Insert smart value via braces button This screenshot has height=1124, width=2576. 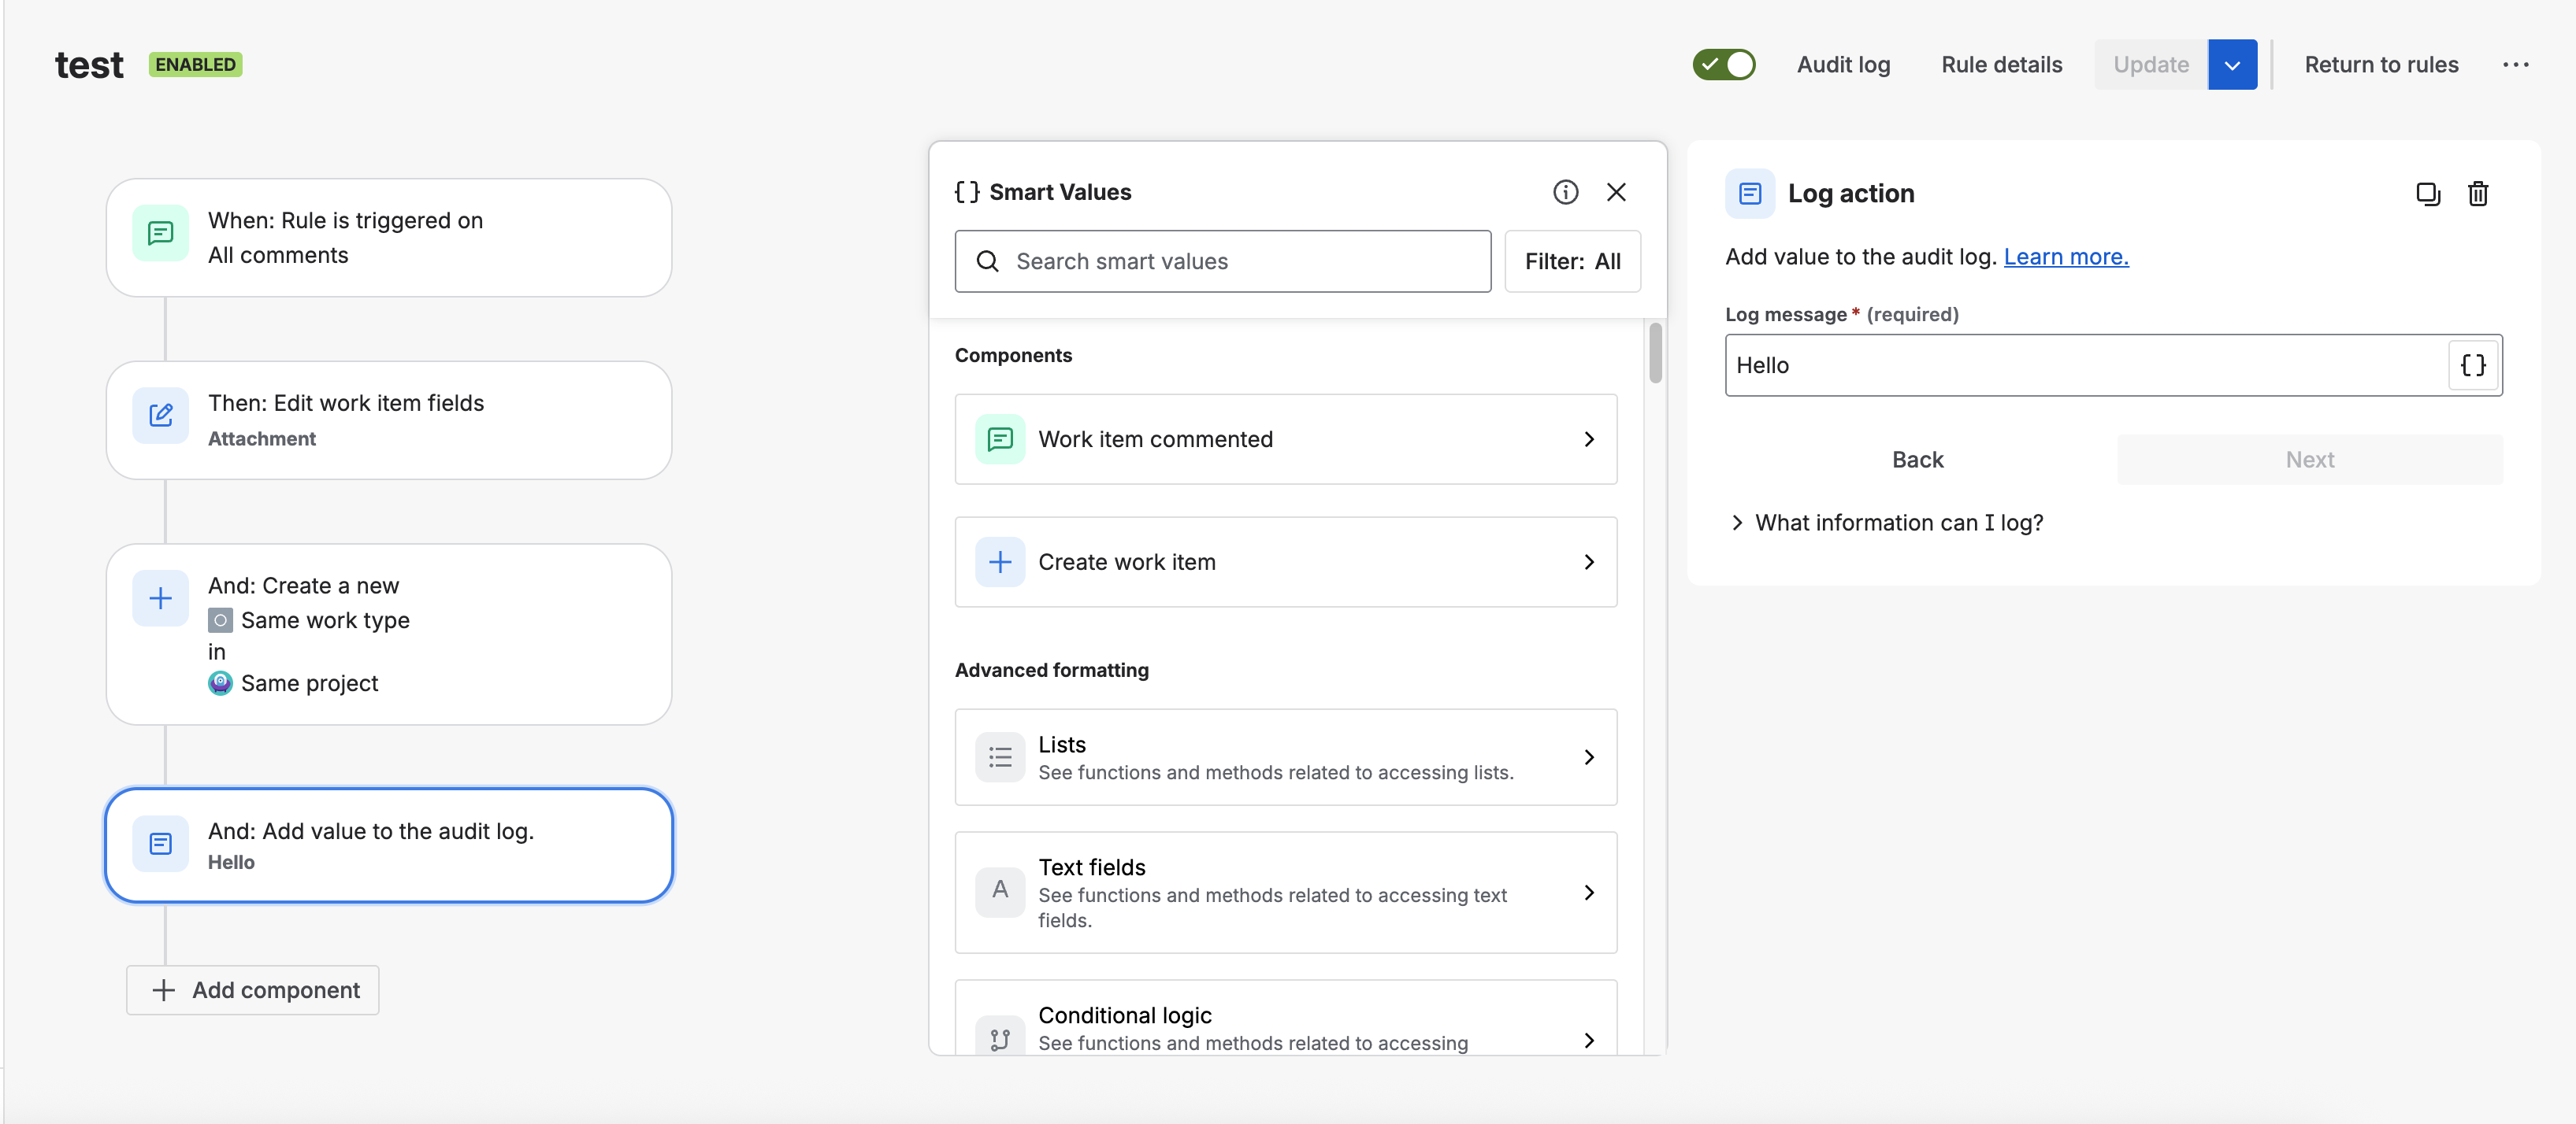coord(2473,366)
